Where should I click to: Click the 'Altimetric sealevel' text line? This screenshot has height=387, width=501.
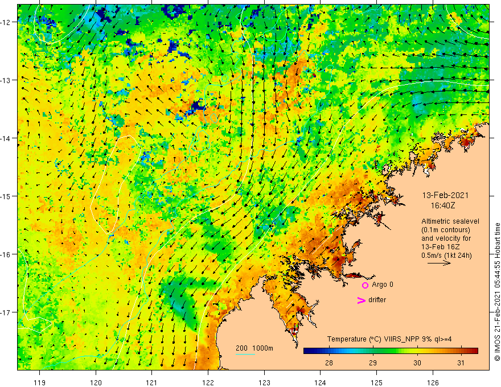pos(450,221)
